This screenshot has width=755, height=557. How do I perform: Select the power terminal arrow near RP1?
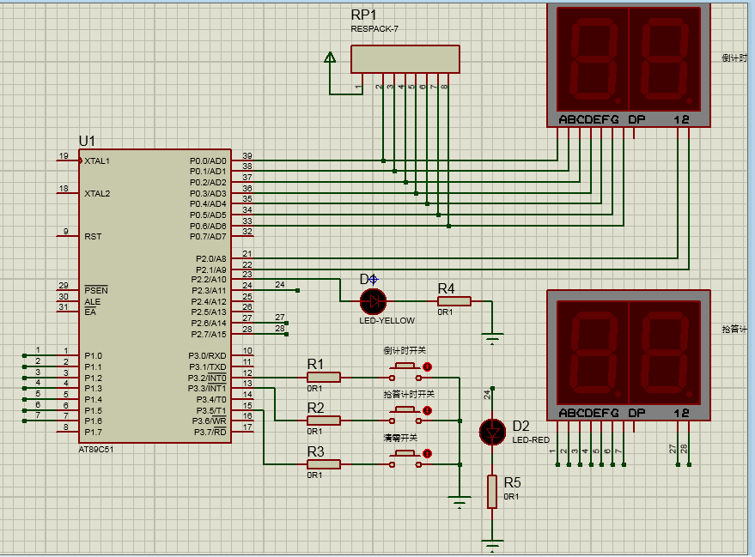tap(330, 58)
